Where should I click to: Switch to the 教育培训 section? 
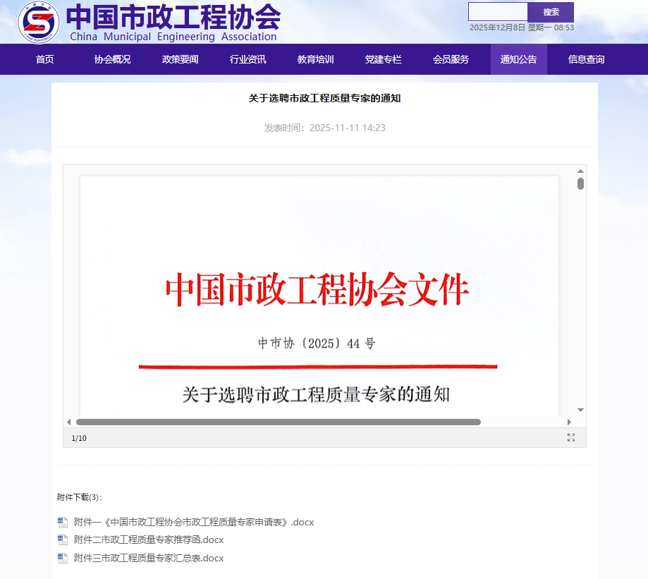(x=315, y=59)
